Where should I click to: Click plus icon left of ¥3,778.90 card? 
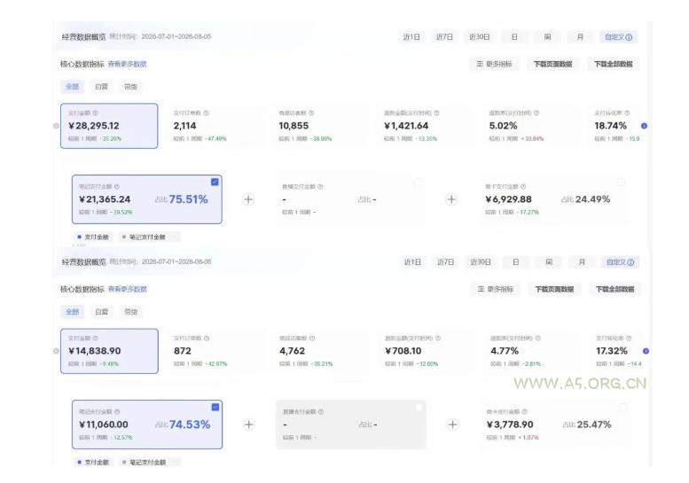click(452, 425)
